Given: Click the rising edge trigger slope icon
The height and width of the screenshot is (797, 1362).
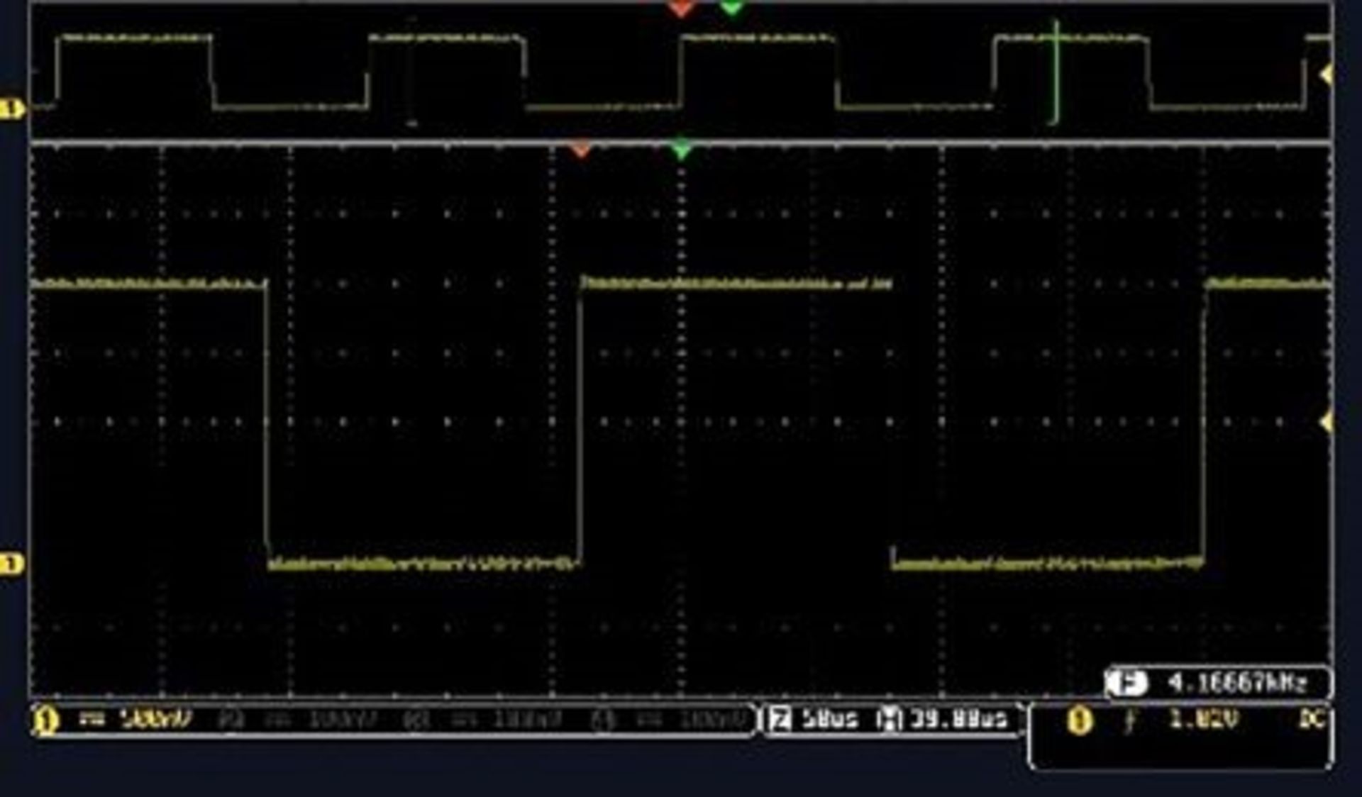Looking at the screenshot, I should [x=1129, y=721].
